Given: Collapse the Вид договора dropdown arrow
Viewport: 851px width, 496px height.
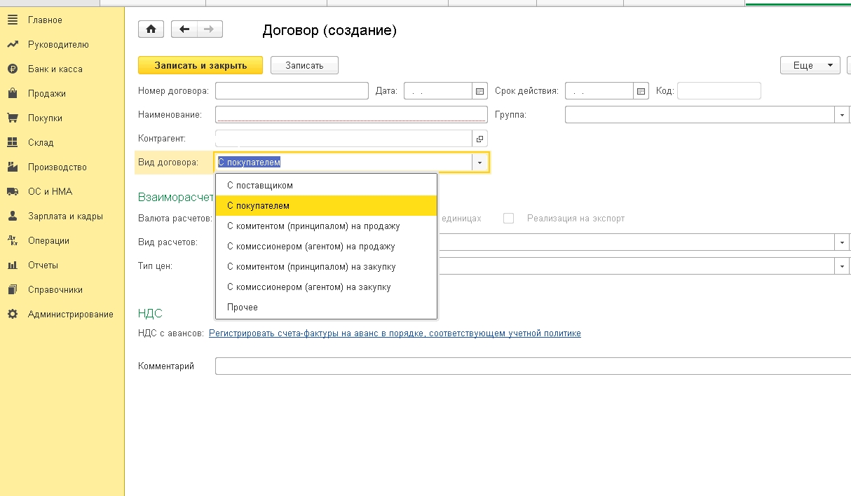Looking at the screenshot, I should (x=480, y=163).
